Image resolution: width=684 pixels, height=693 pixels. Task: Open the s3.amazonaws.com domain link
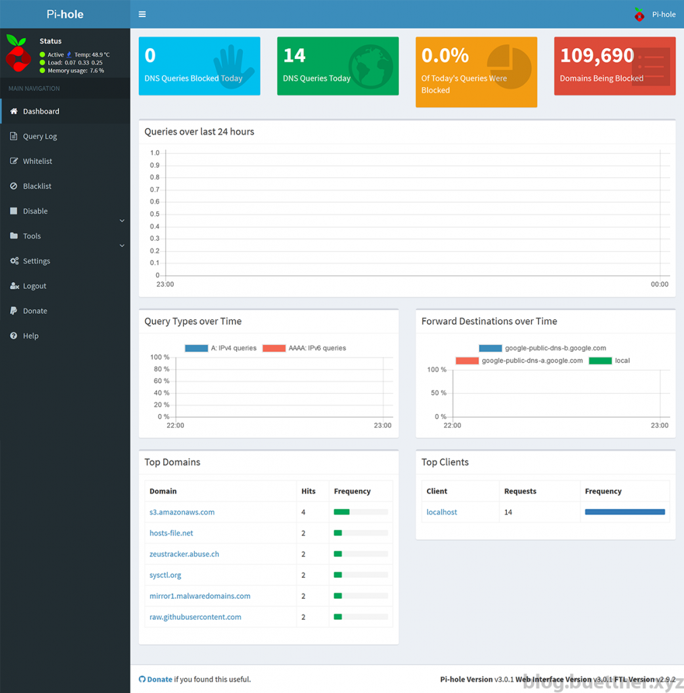(182, 512)
